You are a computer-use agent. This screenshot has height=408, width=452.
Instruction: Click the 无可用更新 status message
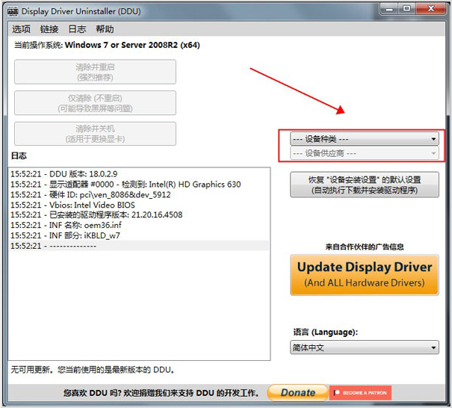[x=93, y=370]
